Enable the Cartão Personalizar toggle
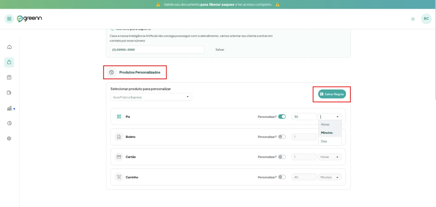Viewport: 436px width, 207px height. coord(282,157)
